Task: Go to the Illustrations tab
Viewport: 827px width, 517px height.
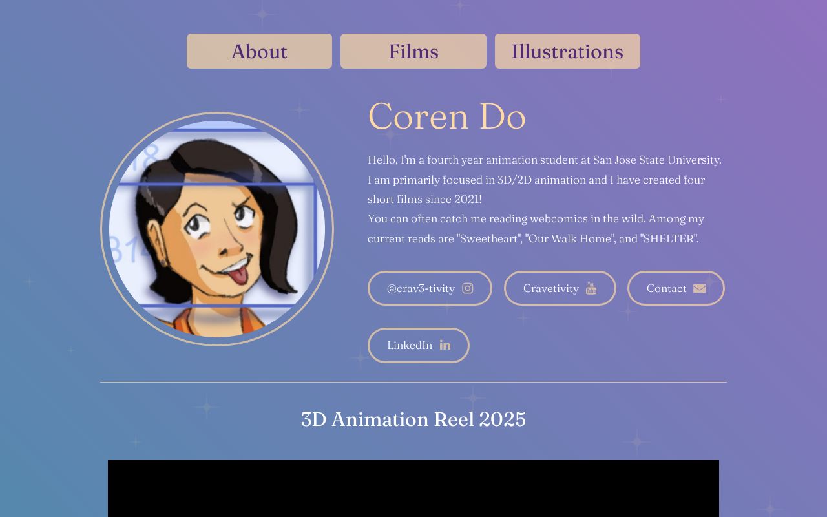Action: pyautogui.click(x=567, y=51)
